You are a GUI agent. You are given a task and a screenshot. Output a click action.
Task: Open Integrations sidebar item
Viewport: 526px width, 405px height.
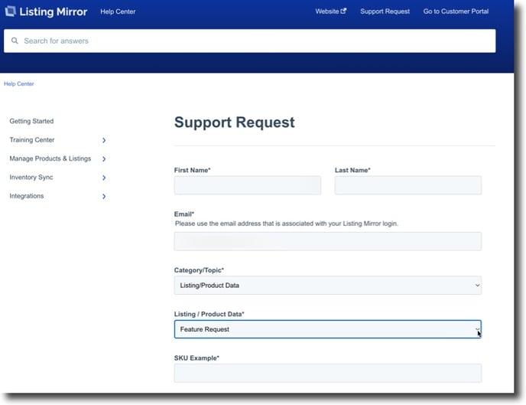tap(27, 196)
